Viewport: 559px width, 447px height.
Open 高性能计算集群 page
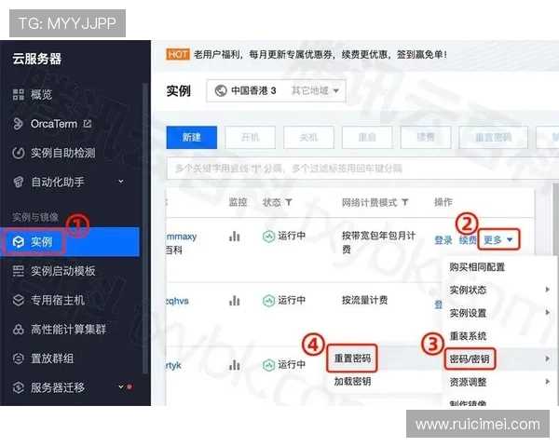(x=68, y=330)
